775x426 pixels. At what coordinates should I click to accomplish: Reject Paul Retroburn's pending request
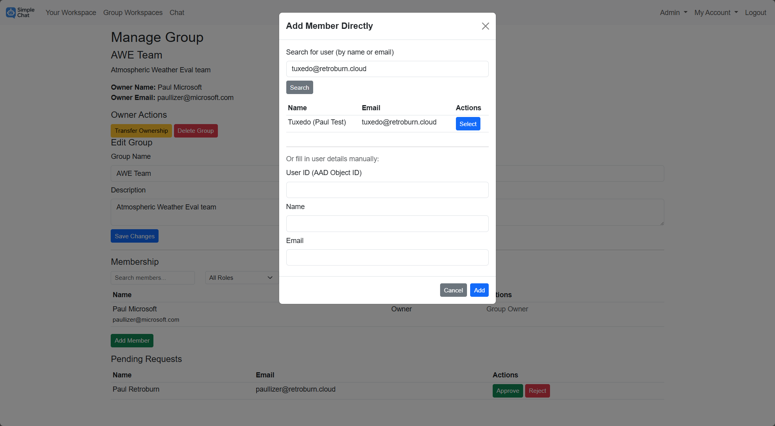(537, 390)
